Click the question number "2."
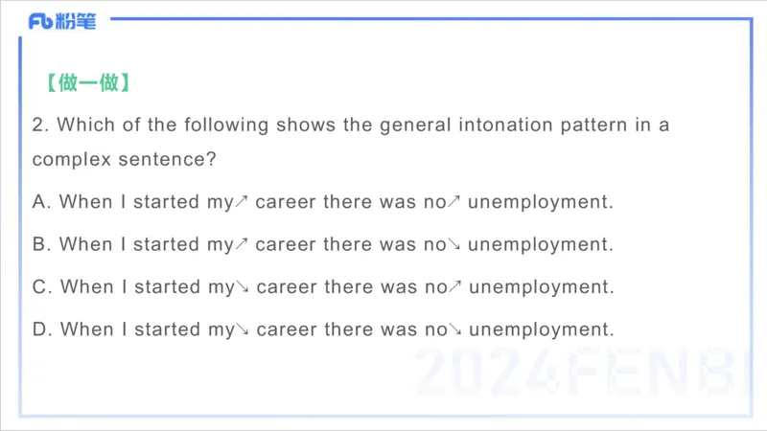The width and height of the screenshot is (767, 431). click(39, 125)
